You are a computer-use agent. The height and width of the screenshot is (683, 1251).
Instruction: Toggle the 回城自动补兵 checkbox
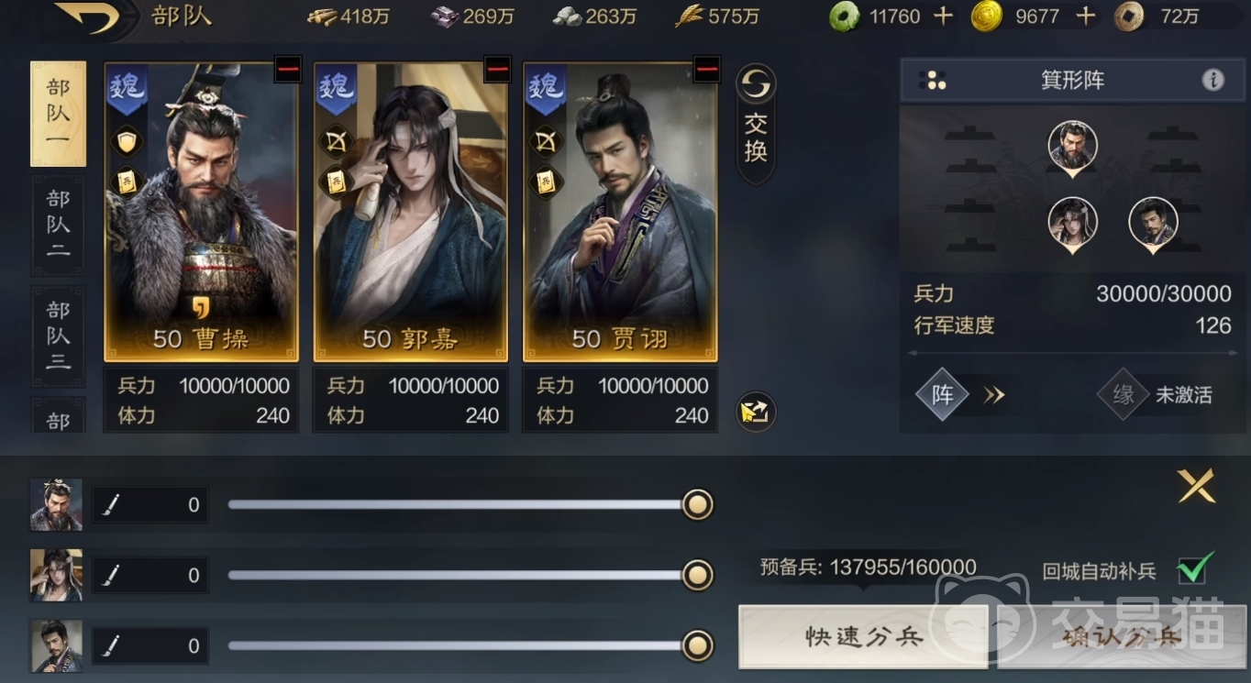pos(1194,569)
